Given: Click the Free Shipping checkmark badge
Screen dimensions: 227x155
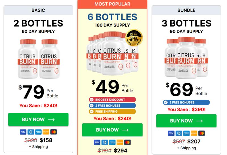Looking at the screenshot, I should (112, 112).
